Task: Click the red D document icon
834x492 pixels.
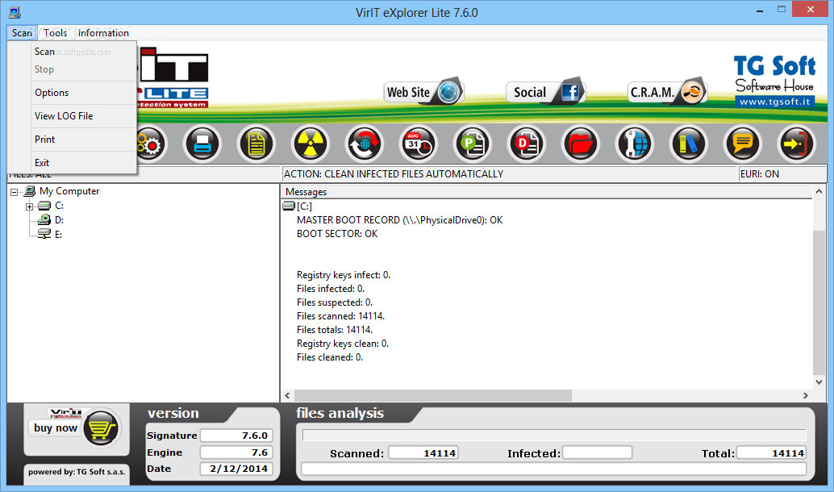Action: coord(527,144)
